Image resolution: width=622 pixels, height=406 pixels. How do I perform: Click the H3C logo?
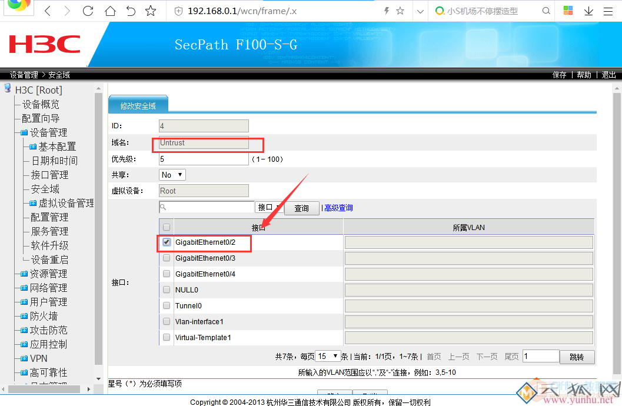(x=43, y=44)
